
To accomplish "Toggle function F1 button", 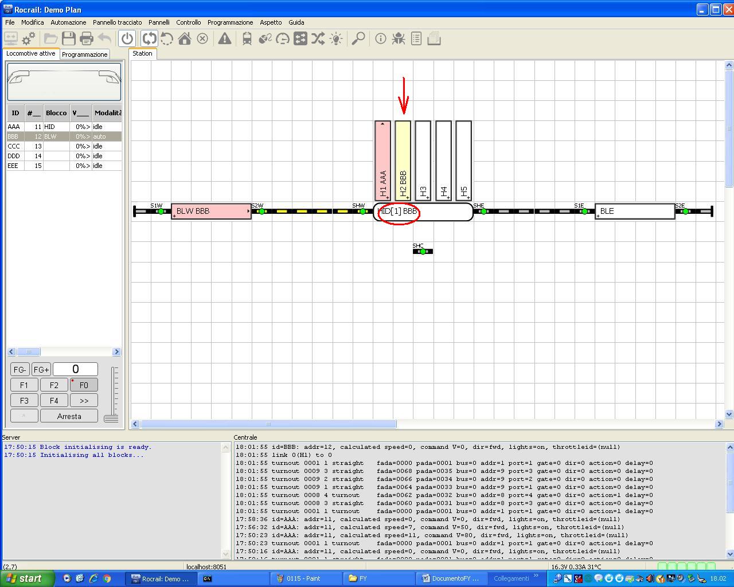I will (x=24, y=385).
